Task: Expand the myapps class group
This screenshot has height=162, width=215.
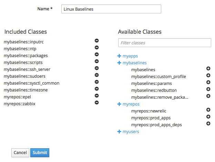Action: click(120, 56)
